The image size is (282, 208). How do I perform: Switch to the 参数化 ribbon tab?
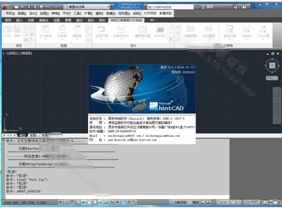[x=44, y=20]
